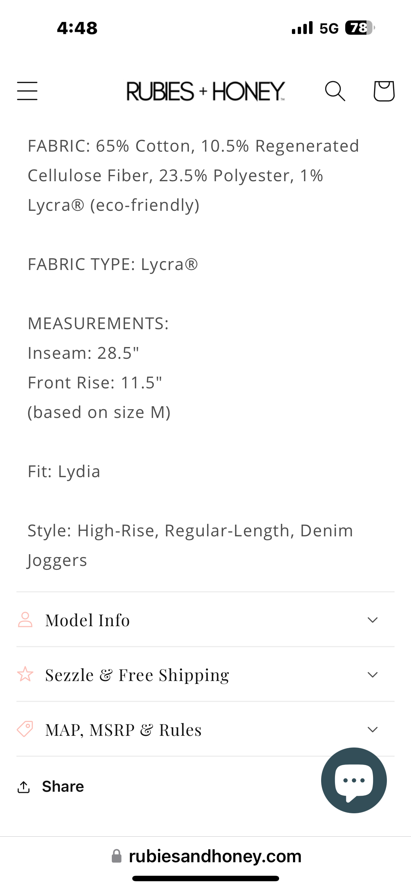The image size is (411, 890).
Task: Open the Model Info section
Action: 88,620
